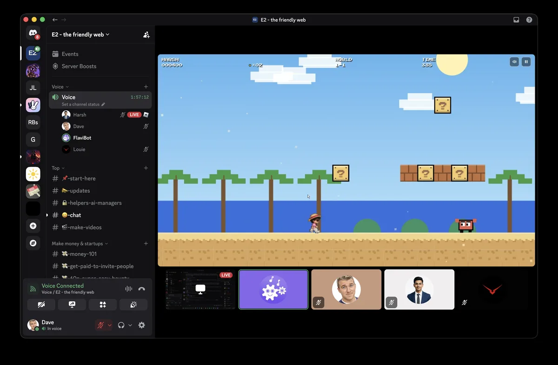The width and height of the screenshot is (558, 365).
Task: Open the black square server icon
Action: click(33, 209)
